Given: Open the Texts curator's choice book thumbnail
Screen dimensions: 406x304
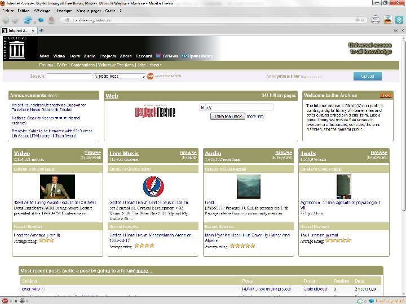Looking at the screenshot, I should pyautogui.click(x=344, y=186).
